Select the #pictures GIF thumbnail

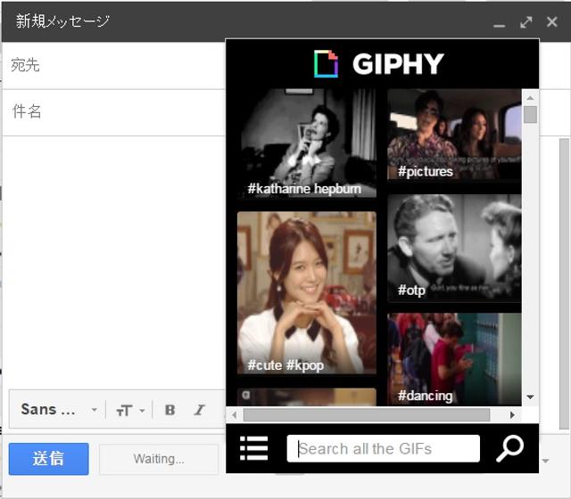[x=454, y=135]
